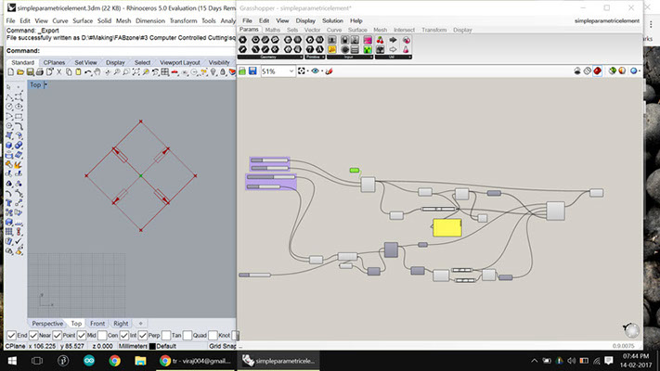Click the light bulb icon in Rhino toolbar
The width and height of the screenshot is (660, 371).
214,72
